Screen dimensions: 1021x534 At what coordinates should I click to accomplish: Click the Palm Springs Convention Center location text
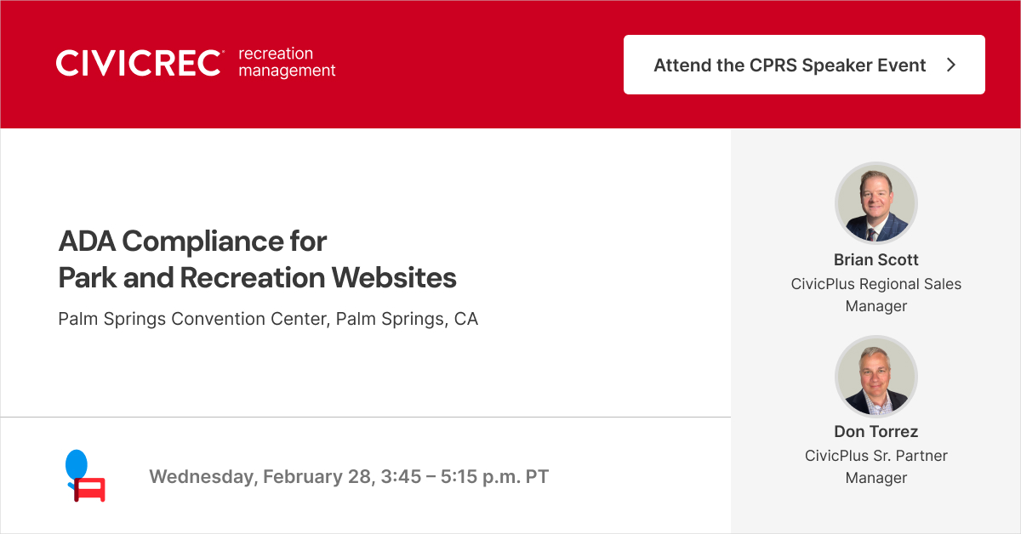coord(268,320)
